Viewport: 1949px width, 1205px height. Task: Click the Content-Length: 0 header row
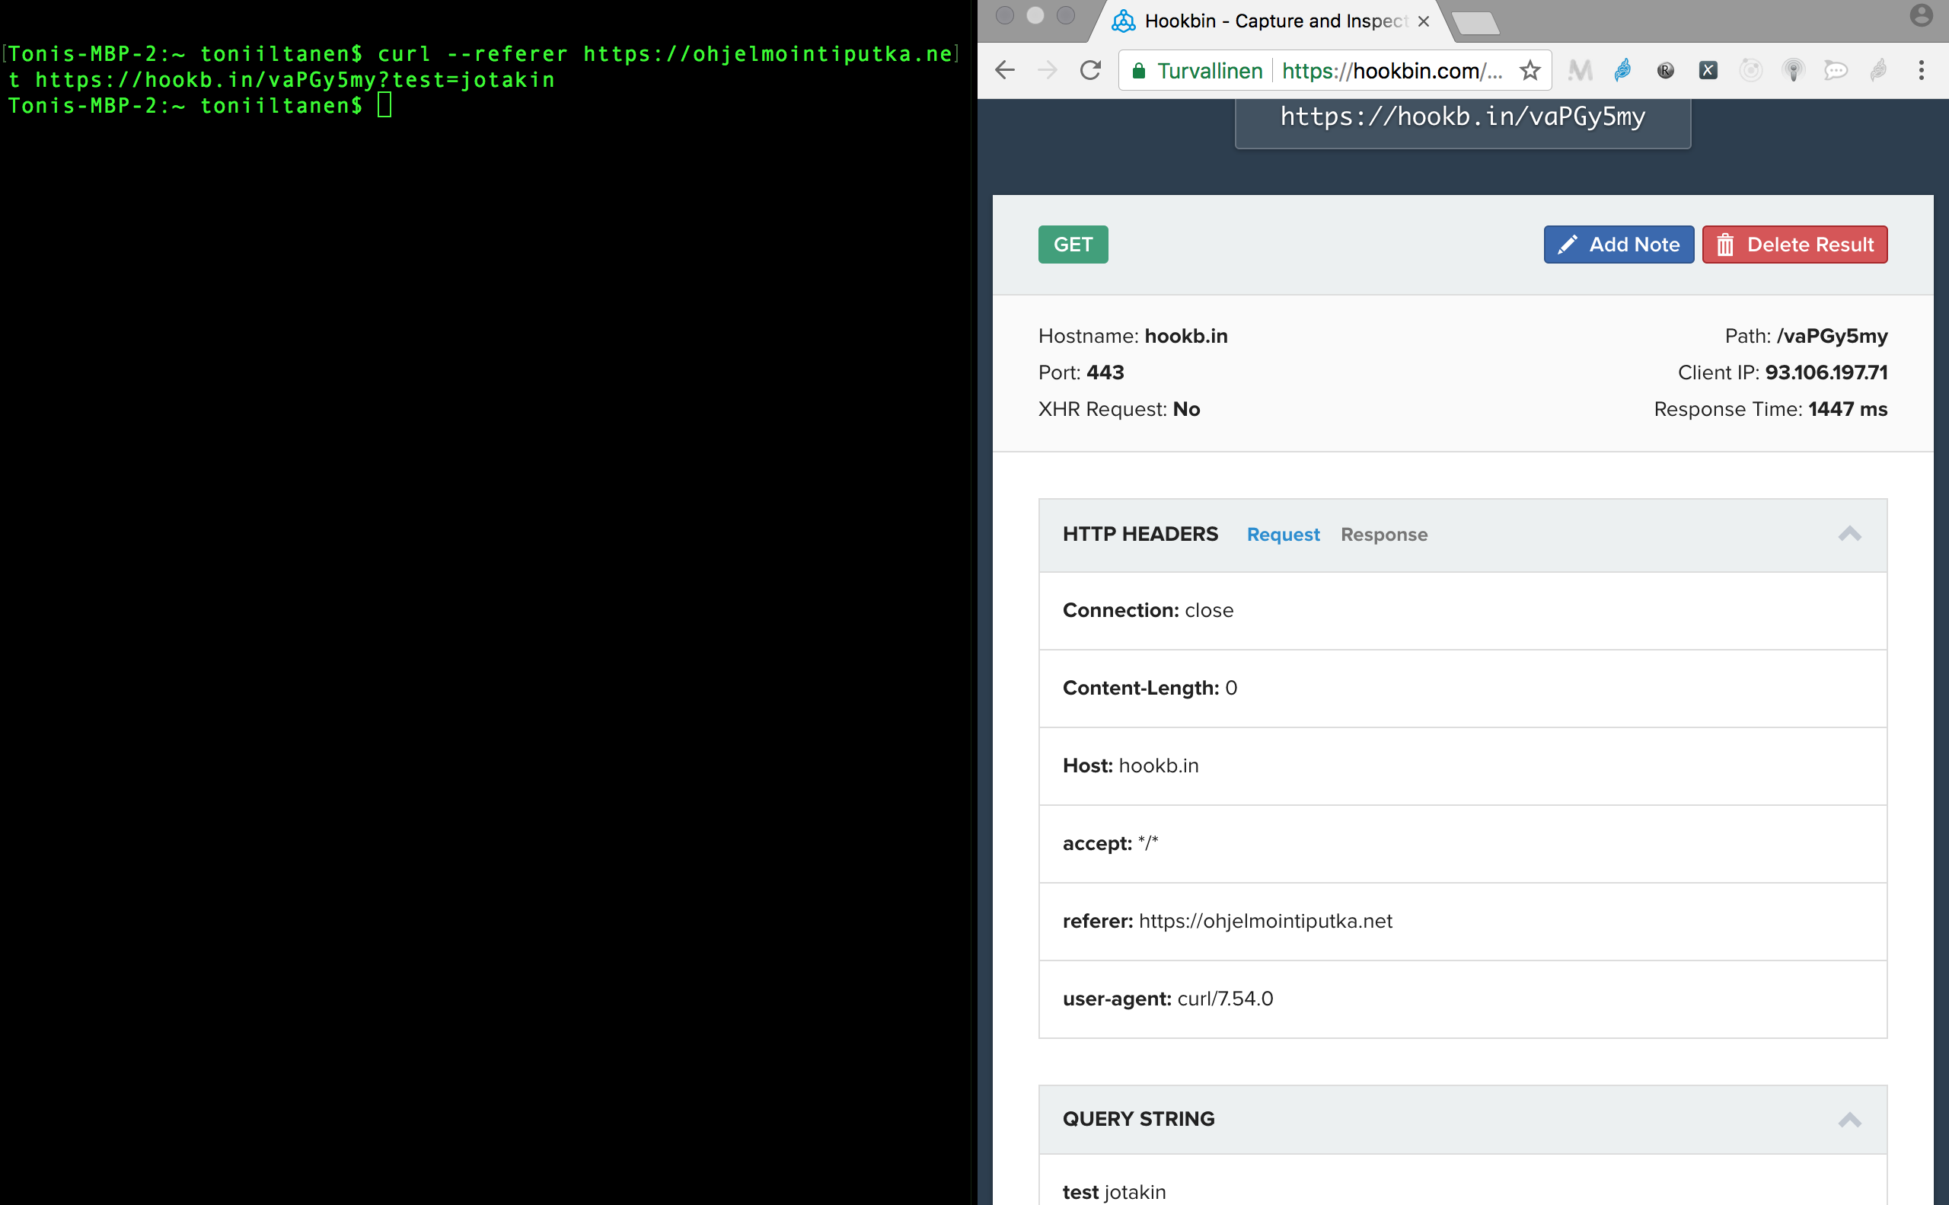[x=1463, y=689]
